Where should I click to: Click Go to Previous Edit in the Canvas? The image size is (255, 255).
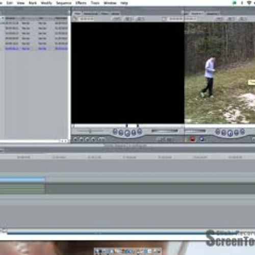[x=218, y=132]
